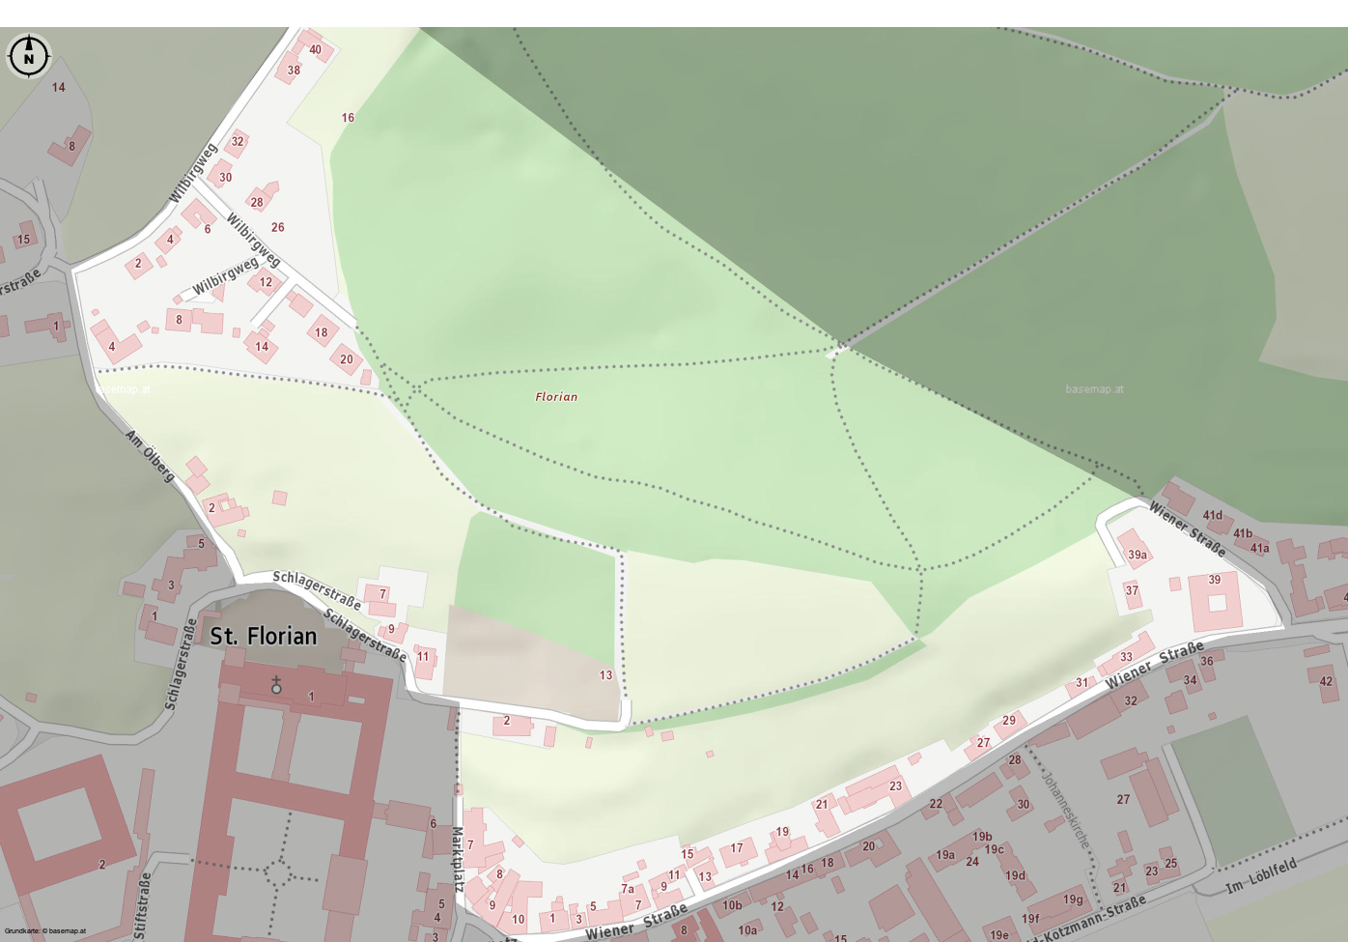The width and height of the screenshot is (1348, 942).
Task: Select building number 39 on Wiener Straße
Action: point(1215,580)
